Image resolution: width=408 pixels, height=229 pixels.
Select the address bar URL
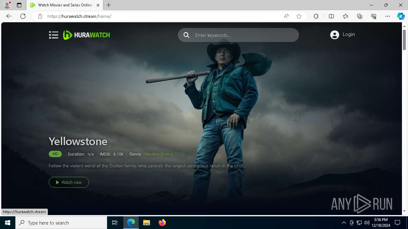(x=79, y=16)
